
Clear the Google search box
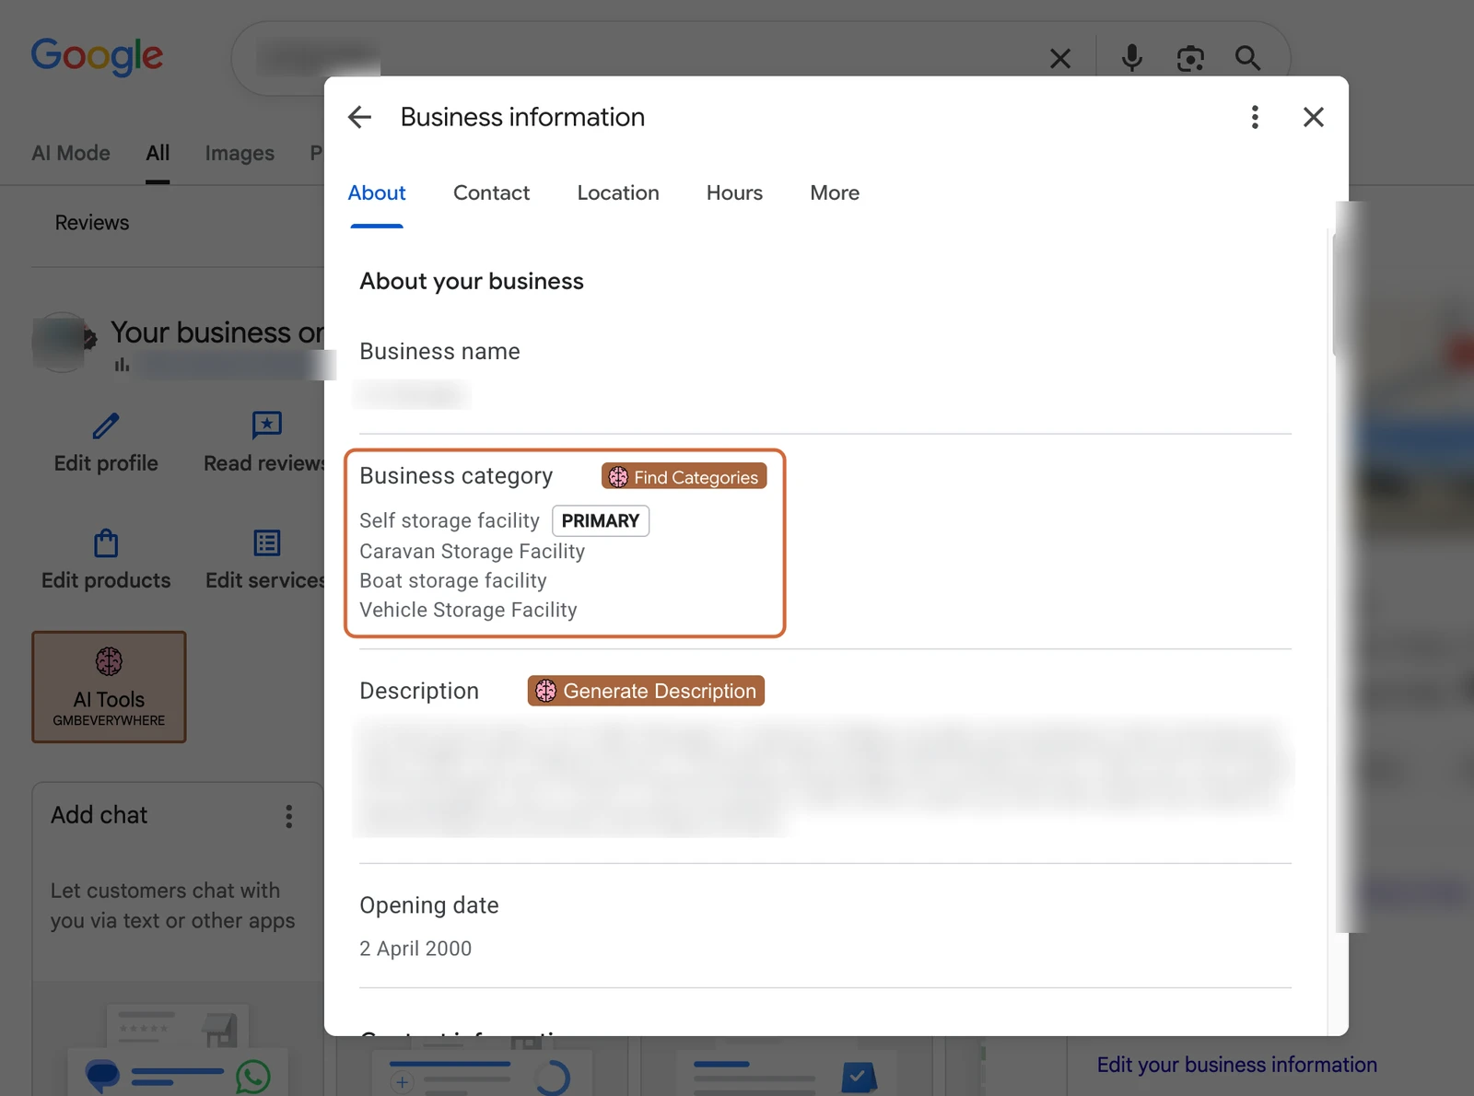[1060, 59]
